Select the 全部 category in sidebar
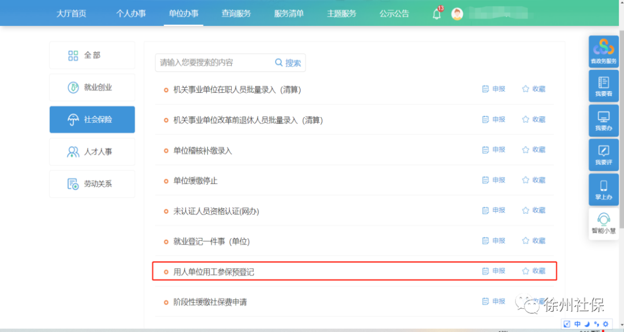The width and height of the screenshot is (624, 332). [x=92, y=55]
